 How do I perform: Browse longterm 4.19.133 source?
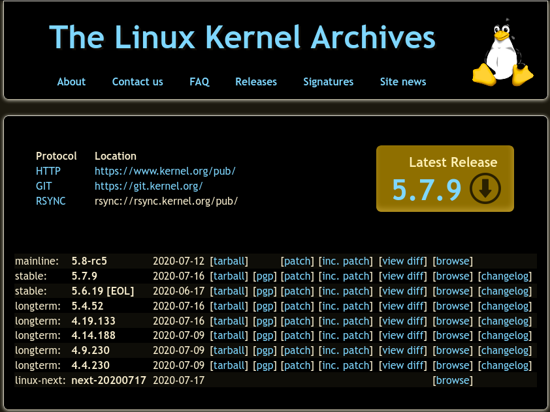click(453, 321)
